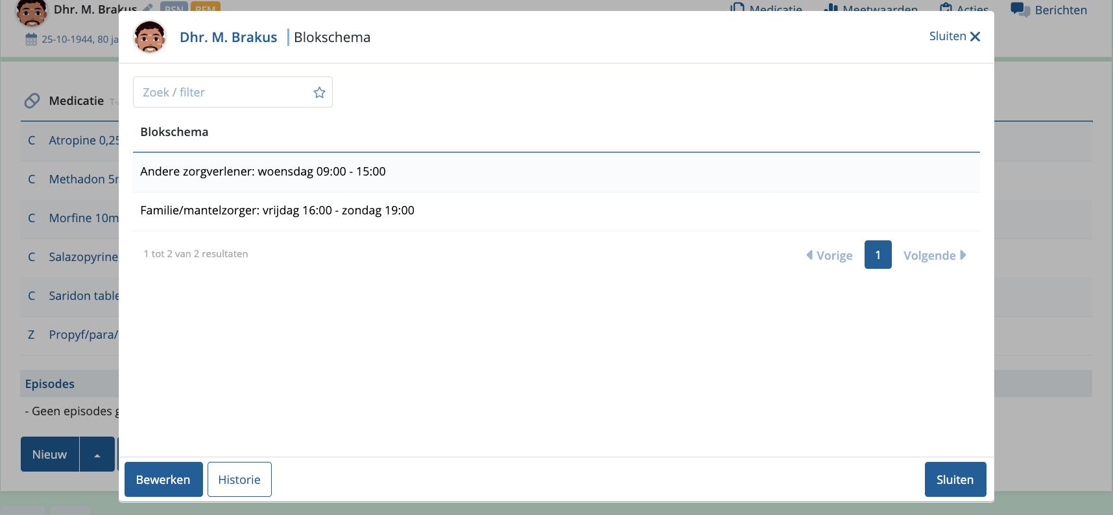This screenshot has height=515, width=1113.
Task: Select page 1 in pagination
Action: tap(878, 255)
